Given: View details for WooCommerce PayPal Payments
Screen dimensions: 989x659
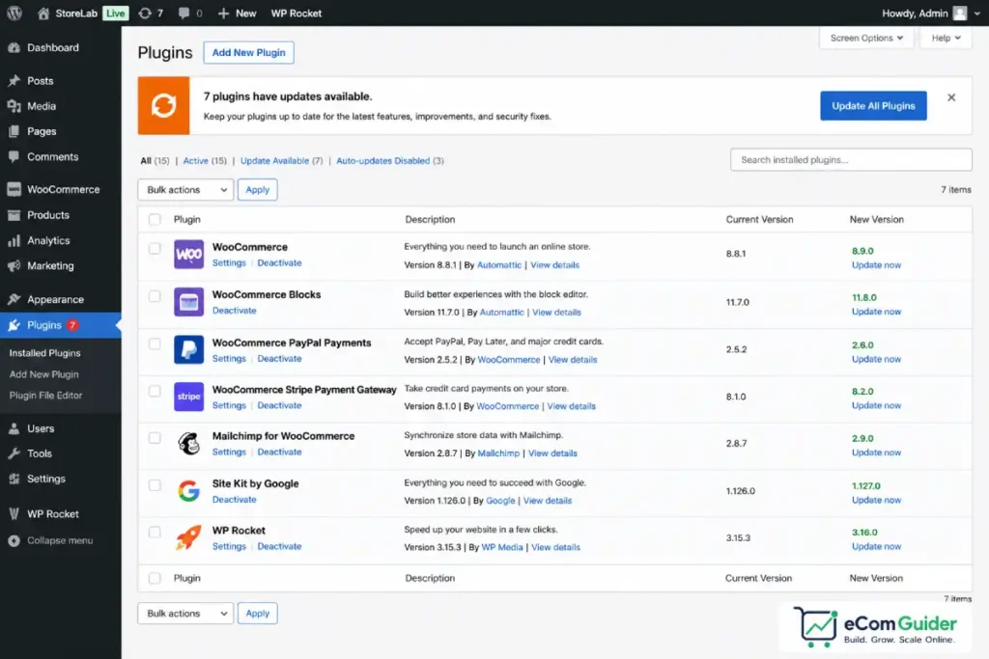Looking at the screenshot, I should [x=573, y=360].
